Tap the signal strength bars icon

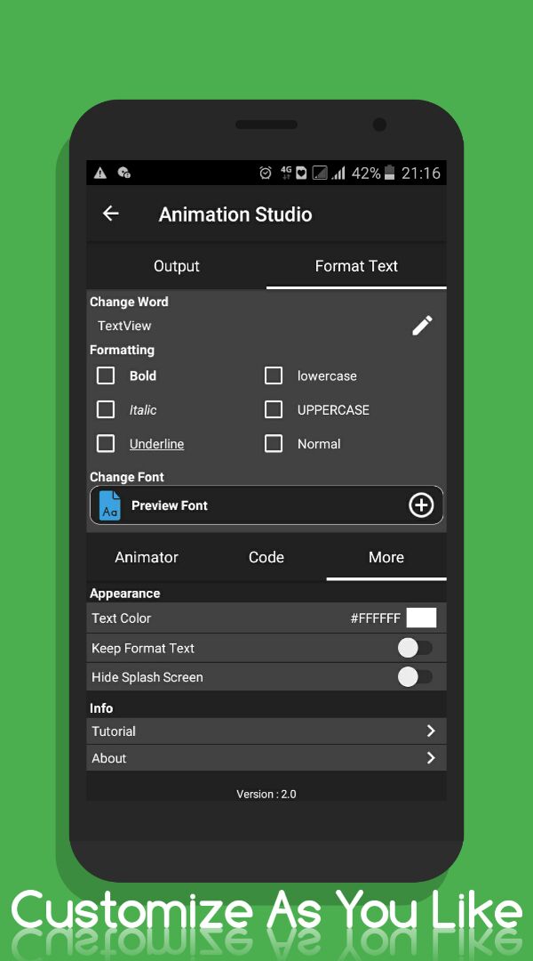click(x=338, y=174)
